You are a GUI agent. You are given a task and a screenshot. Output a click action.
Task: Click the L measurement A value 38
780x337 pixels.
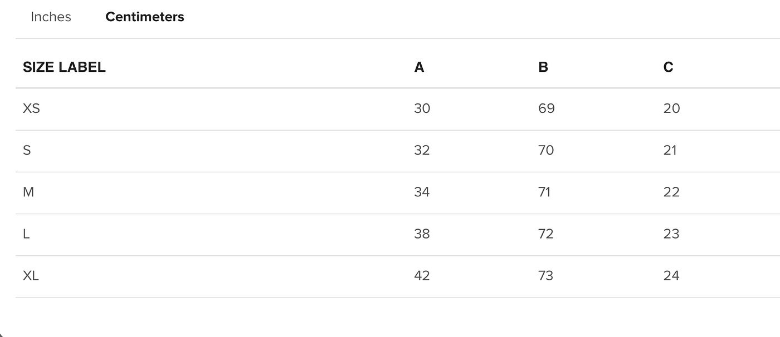pyautogui.click(x=422, y=234)
